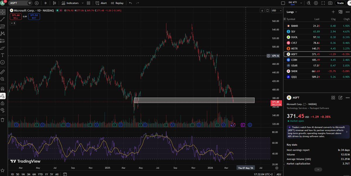Open user profile avatar menu
The image size is (351, 176).
click(3, 3)
